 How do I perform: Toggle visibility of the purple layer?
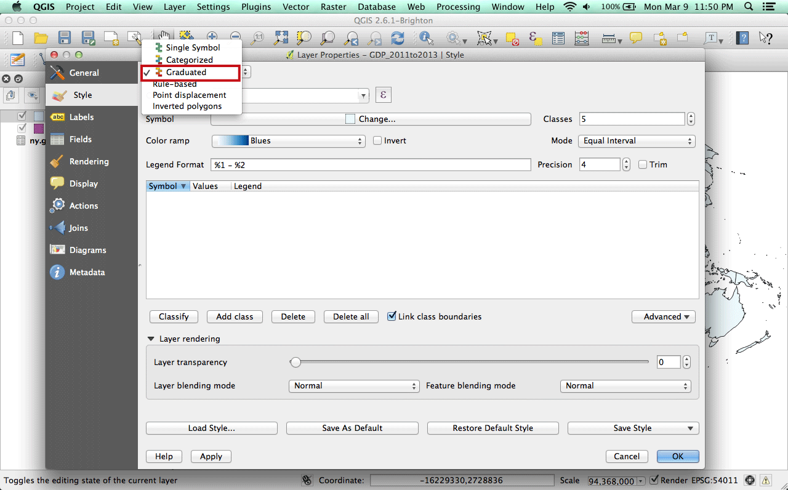click(x=23, y=128)
